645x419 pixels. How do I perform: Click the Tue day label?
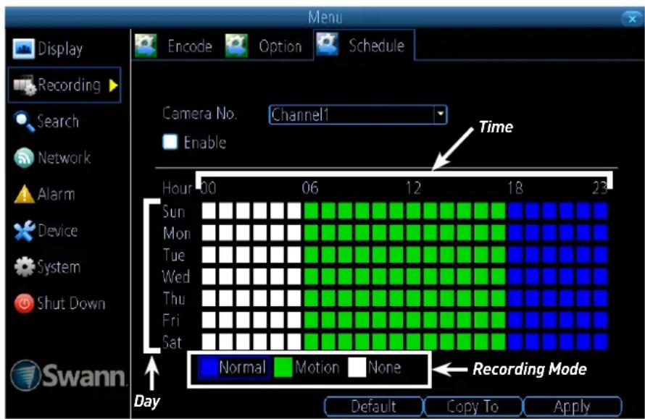coord(174,255)
